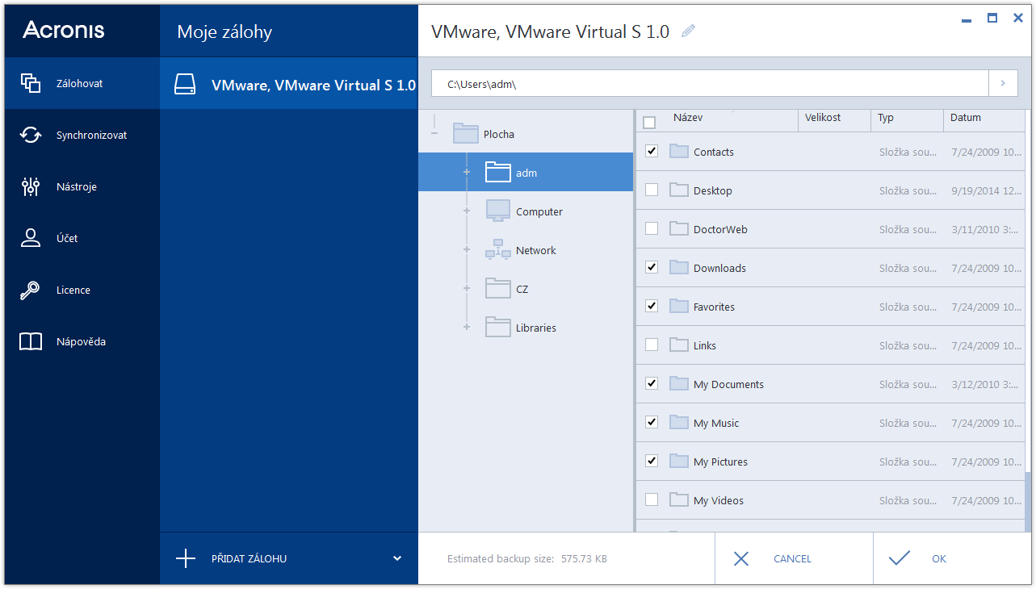This screenshot has width=1036, height=589.
Task: Click the plus icon for Přidat zálohu
Action: 186,558
